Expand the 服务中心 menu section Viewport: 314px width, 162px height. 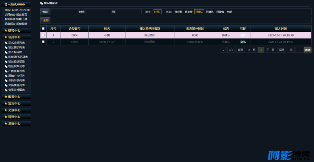[x=16, y=97]
